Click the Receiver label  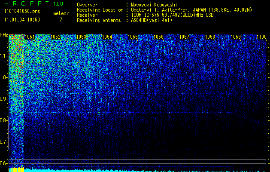click(87, 15)
